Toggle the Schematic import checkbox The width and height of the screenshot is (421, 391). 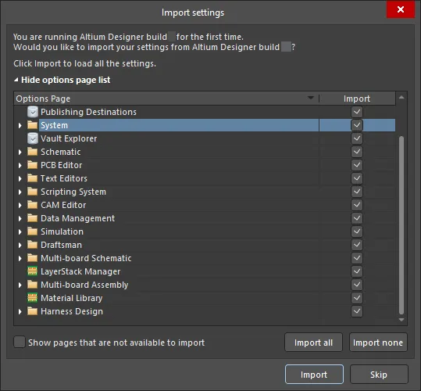[x=357, y=152]
